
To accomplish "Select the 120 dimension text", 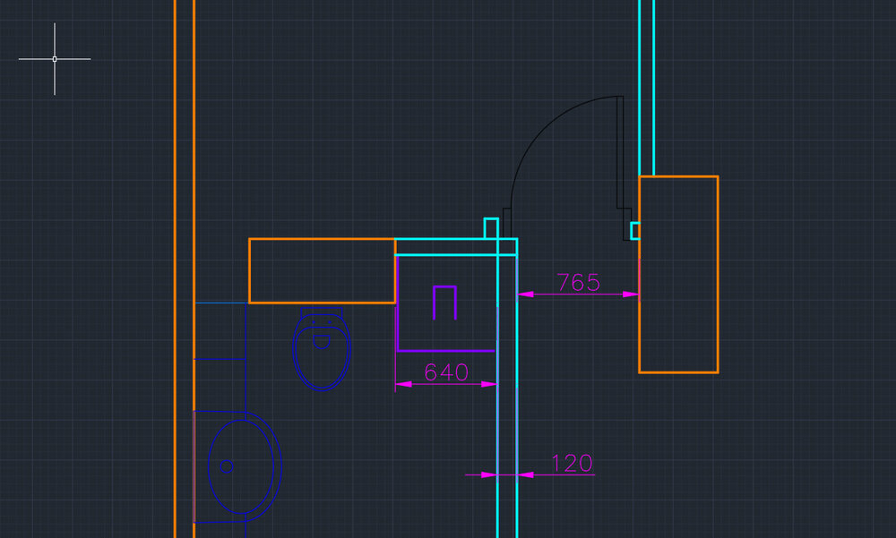I will click(572, 463).
